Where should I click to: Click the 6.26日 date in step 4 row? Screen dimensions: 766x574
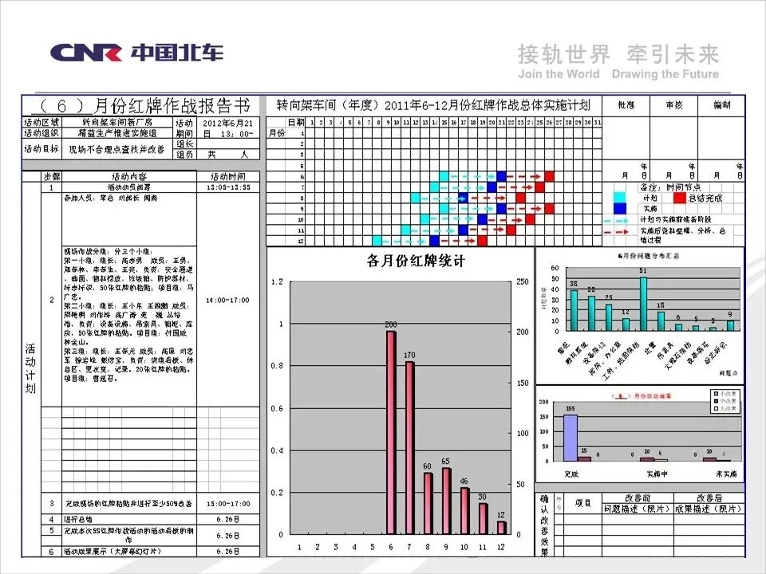pyautogui.click(x=228, y=519)
